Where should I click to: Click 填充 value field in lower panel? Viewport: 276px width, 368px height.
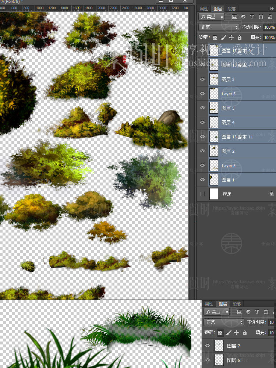tap(272, 332)
